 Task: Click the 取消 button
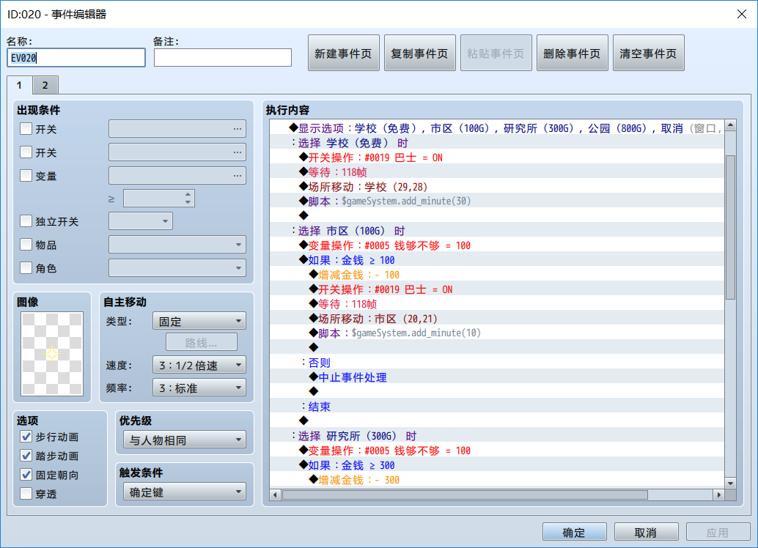[x=647, y=532]
